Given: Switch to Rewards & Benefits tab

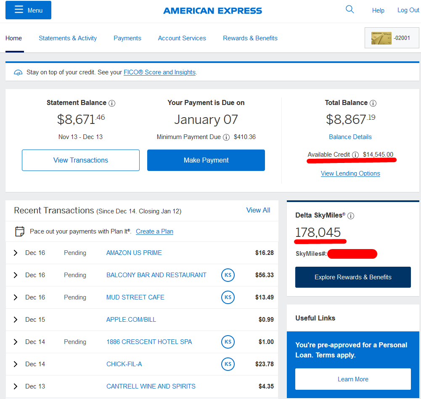Looking at the screenshot, I should point(250,38).
